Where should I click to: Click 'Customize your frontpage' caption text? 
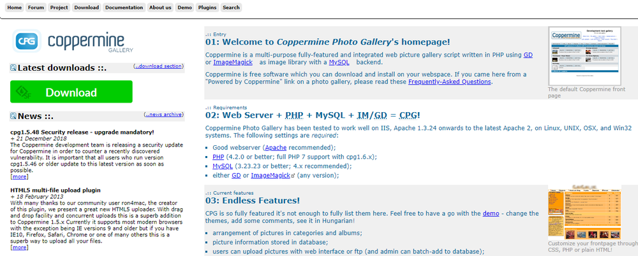tap(593, 246)
